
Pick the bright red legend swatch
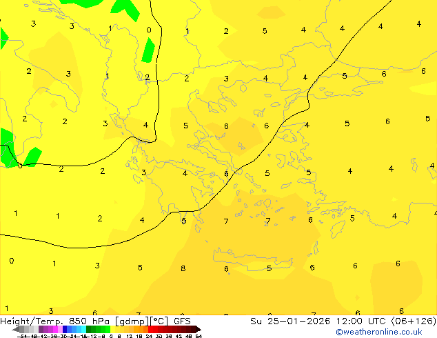coord(150,329)
